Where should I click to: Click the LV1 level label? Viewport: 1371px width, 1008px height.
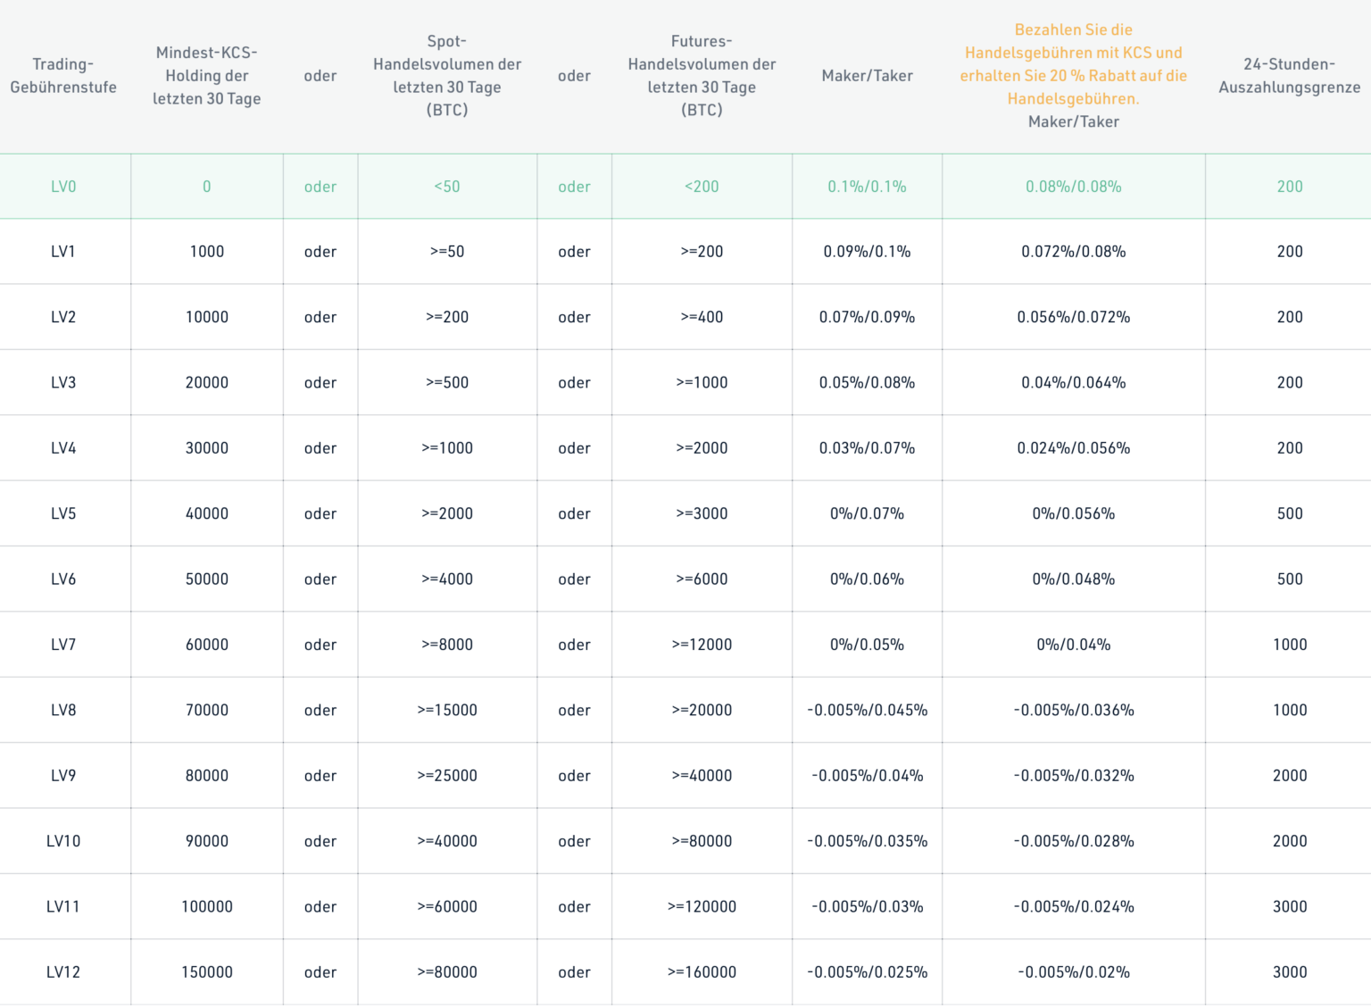pos(65,251)
